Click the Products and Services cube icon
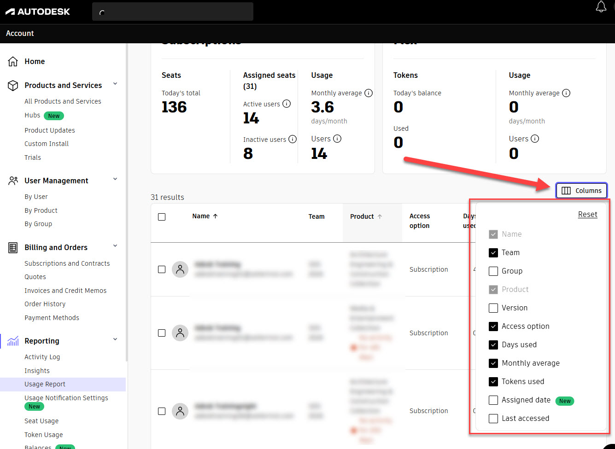This screenshot has width=615, height=449. tap(13, 85)
